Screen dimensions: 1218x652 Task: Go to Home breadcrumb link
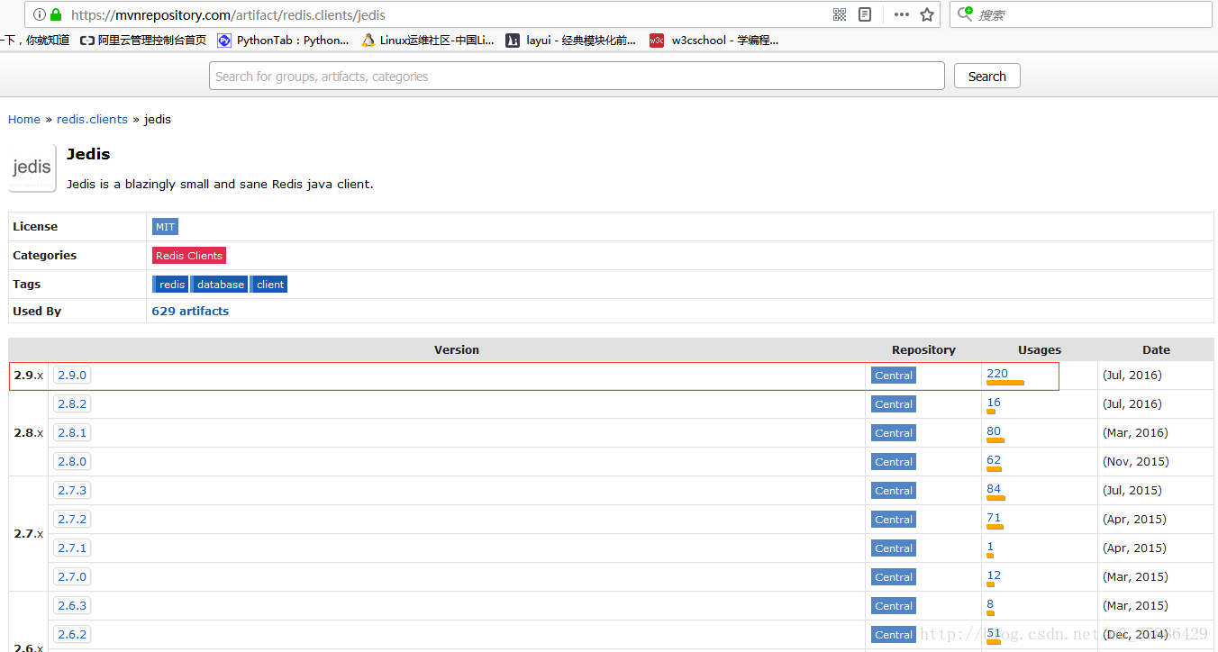pyautogui.click(x=24, y=119)
